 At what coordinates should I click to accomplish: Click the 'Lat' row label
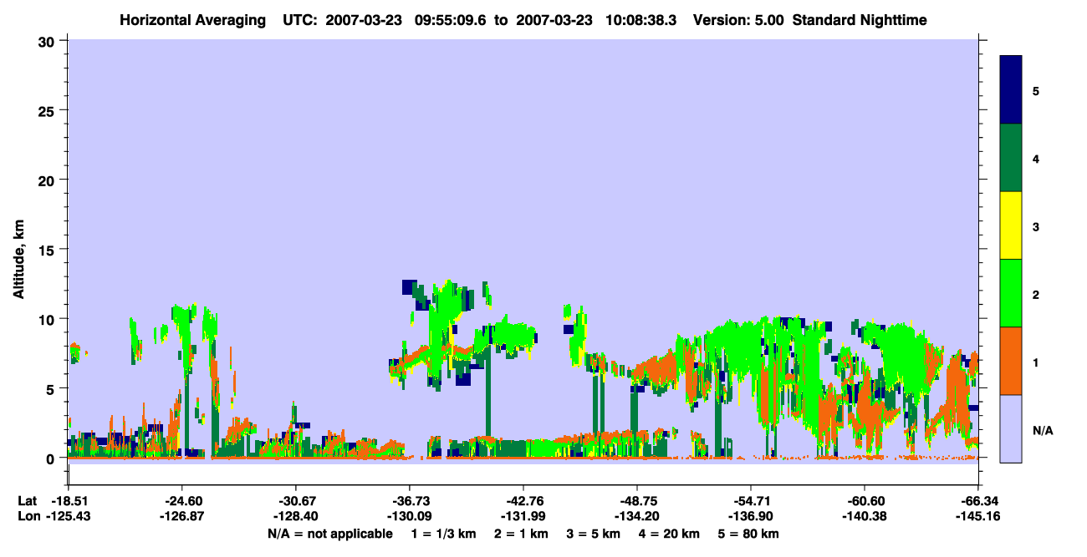coord(27,501)
